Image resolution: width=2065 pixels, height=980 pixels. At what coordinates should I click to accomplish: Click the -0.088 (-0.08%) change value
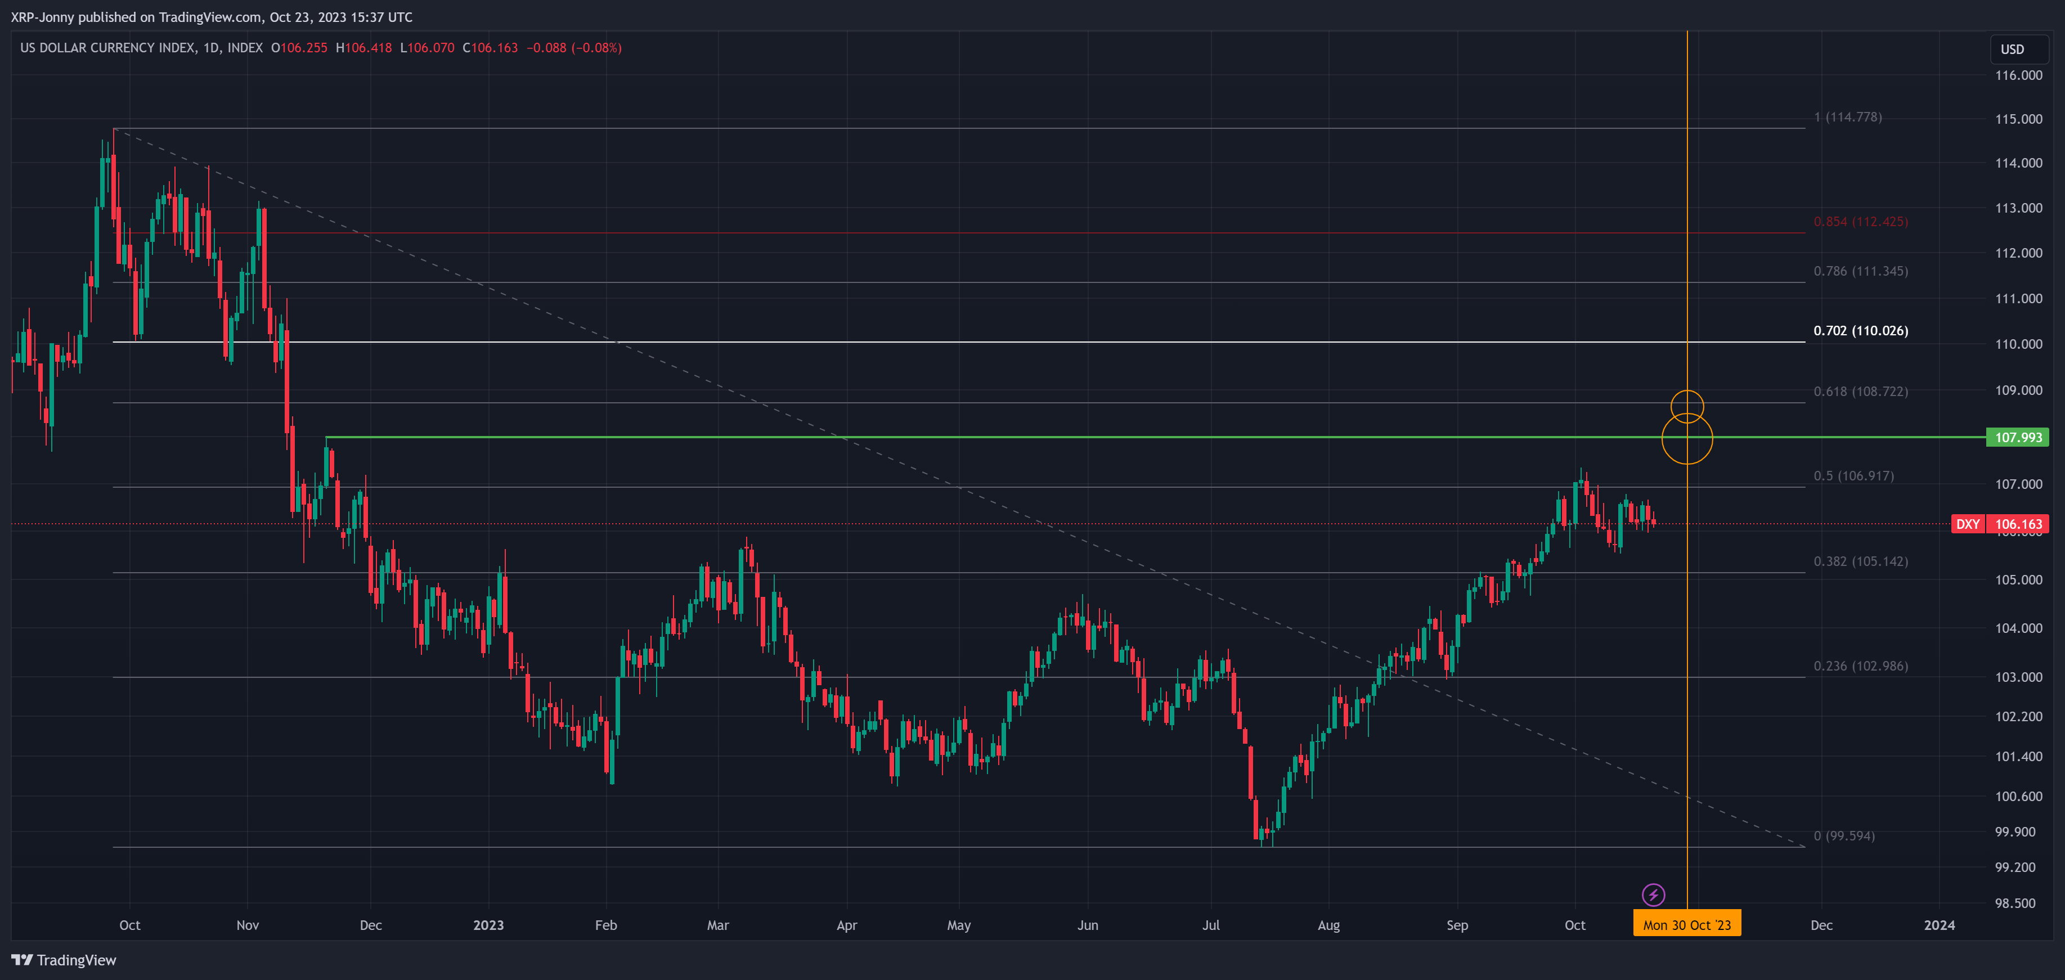click(x=574, y=48)
